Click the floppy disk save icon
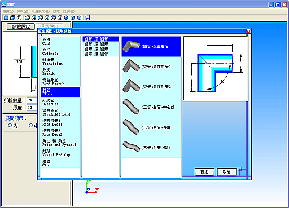 click(x=87, y=18)
